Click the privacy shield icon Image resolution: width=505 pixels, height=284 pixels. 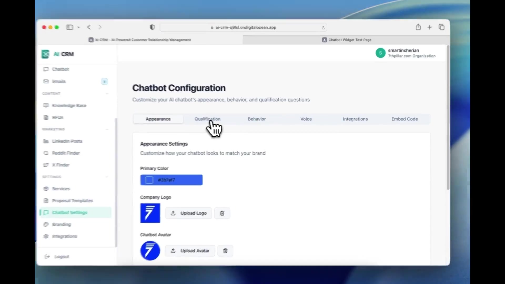(152, 27)
